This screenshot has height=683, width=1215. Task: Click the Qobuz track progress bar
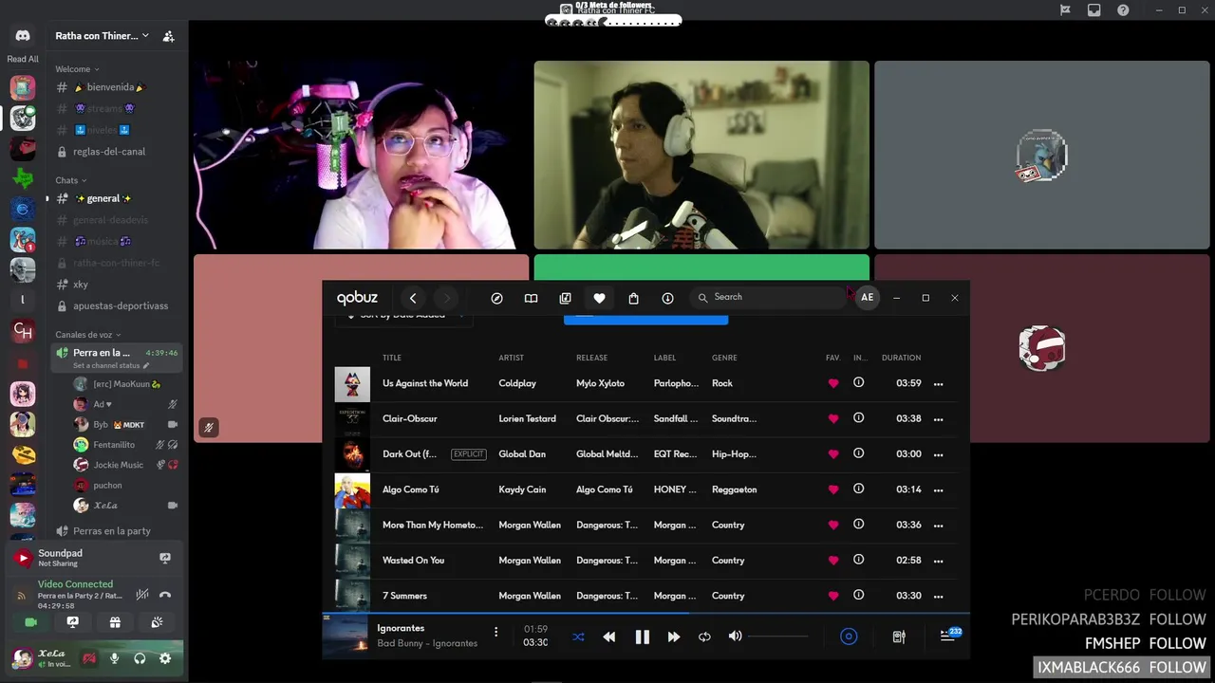point(645,614)
